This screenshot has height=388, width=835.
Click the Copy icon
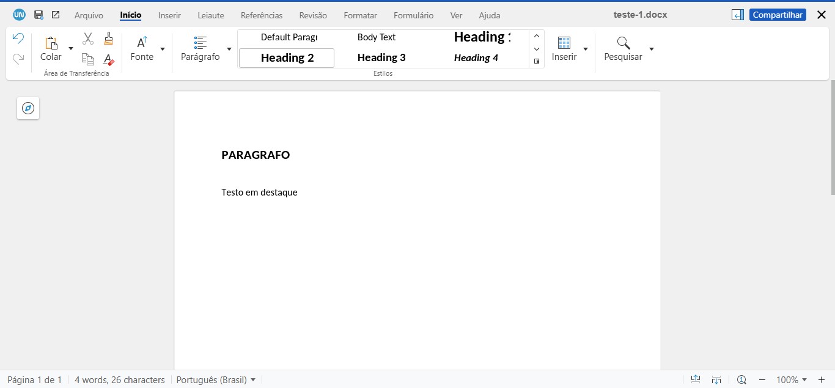pyautogui.click(x=87, y=59)
